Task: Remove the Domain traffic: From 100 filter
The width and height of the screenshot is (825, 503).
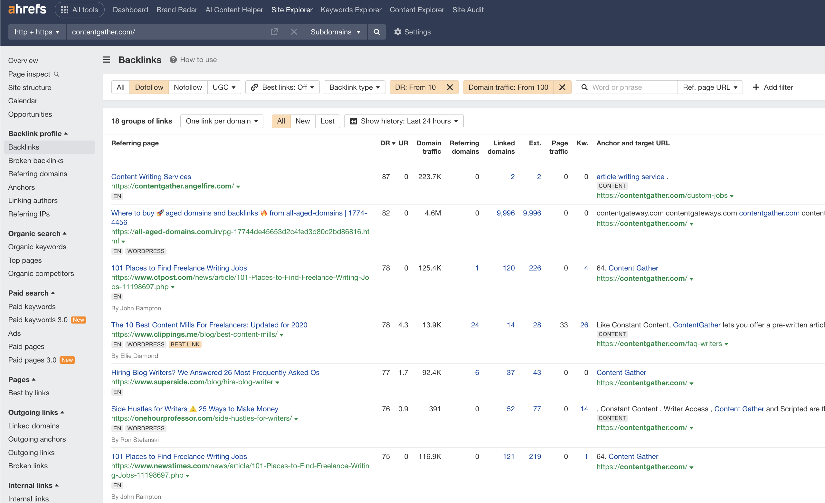Action: click(x=562, y=87)
